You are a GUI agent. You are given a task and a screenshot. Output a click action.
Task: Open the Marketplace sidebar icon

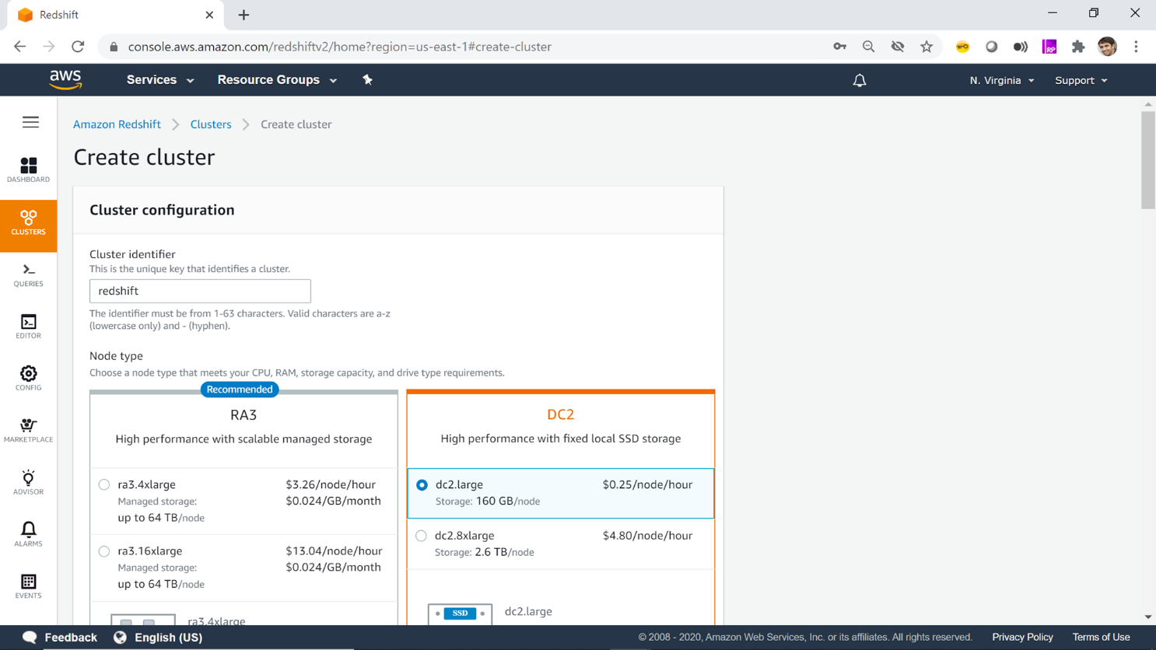click(28, 431)
